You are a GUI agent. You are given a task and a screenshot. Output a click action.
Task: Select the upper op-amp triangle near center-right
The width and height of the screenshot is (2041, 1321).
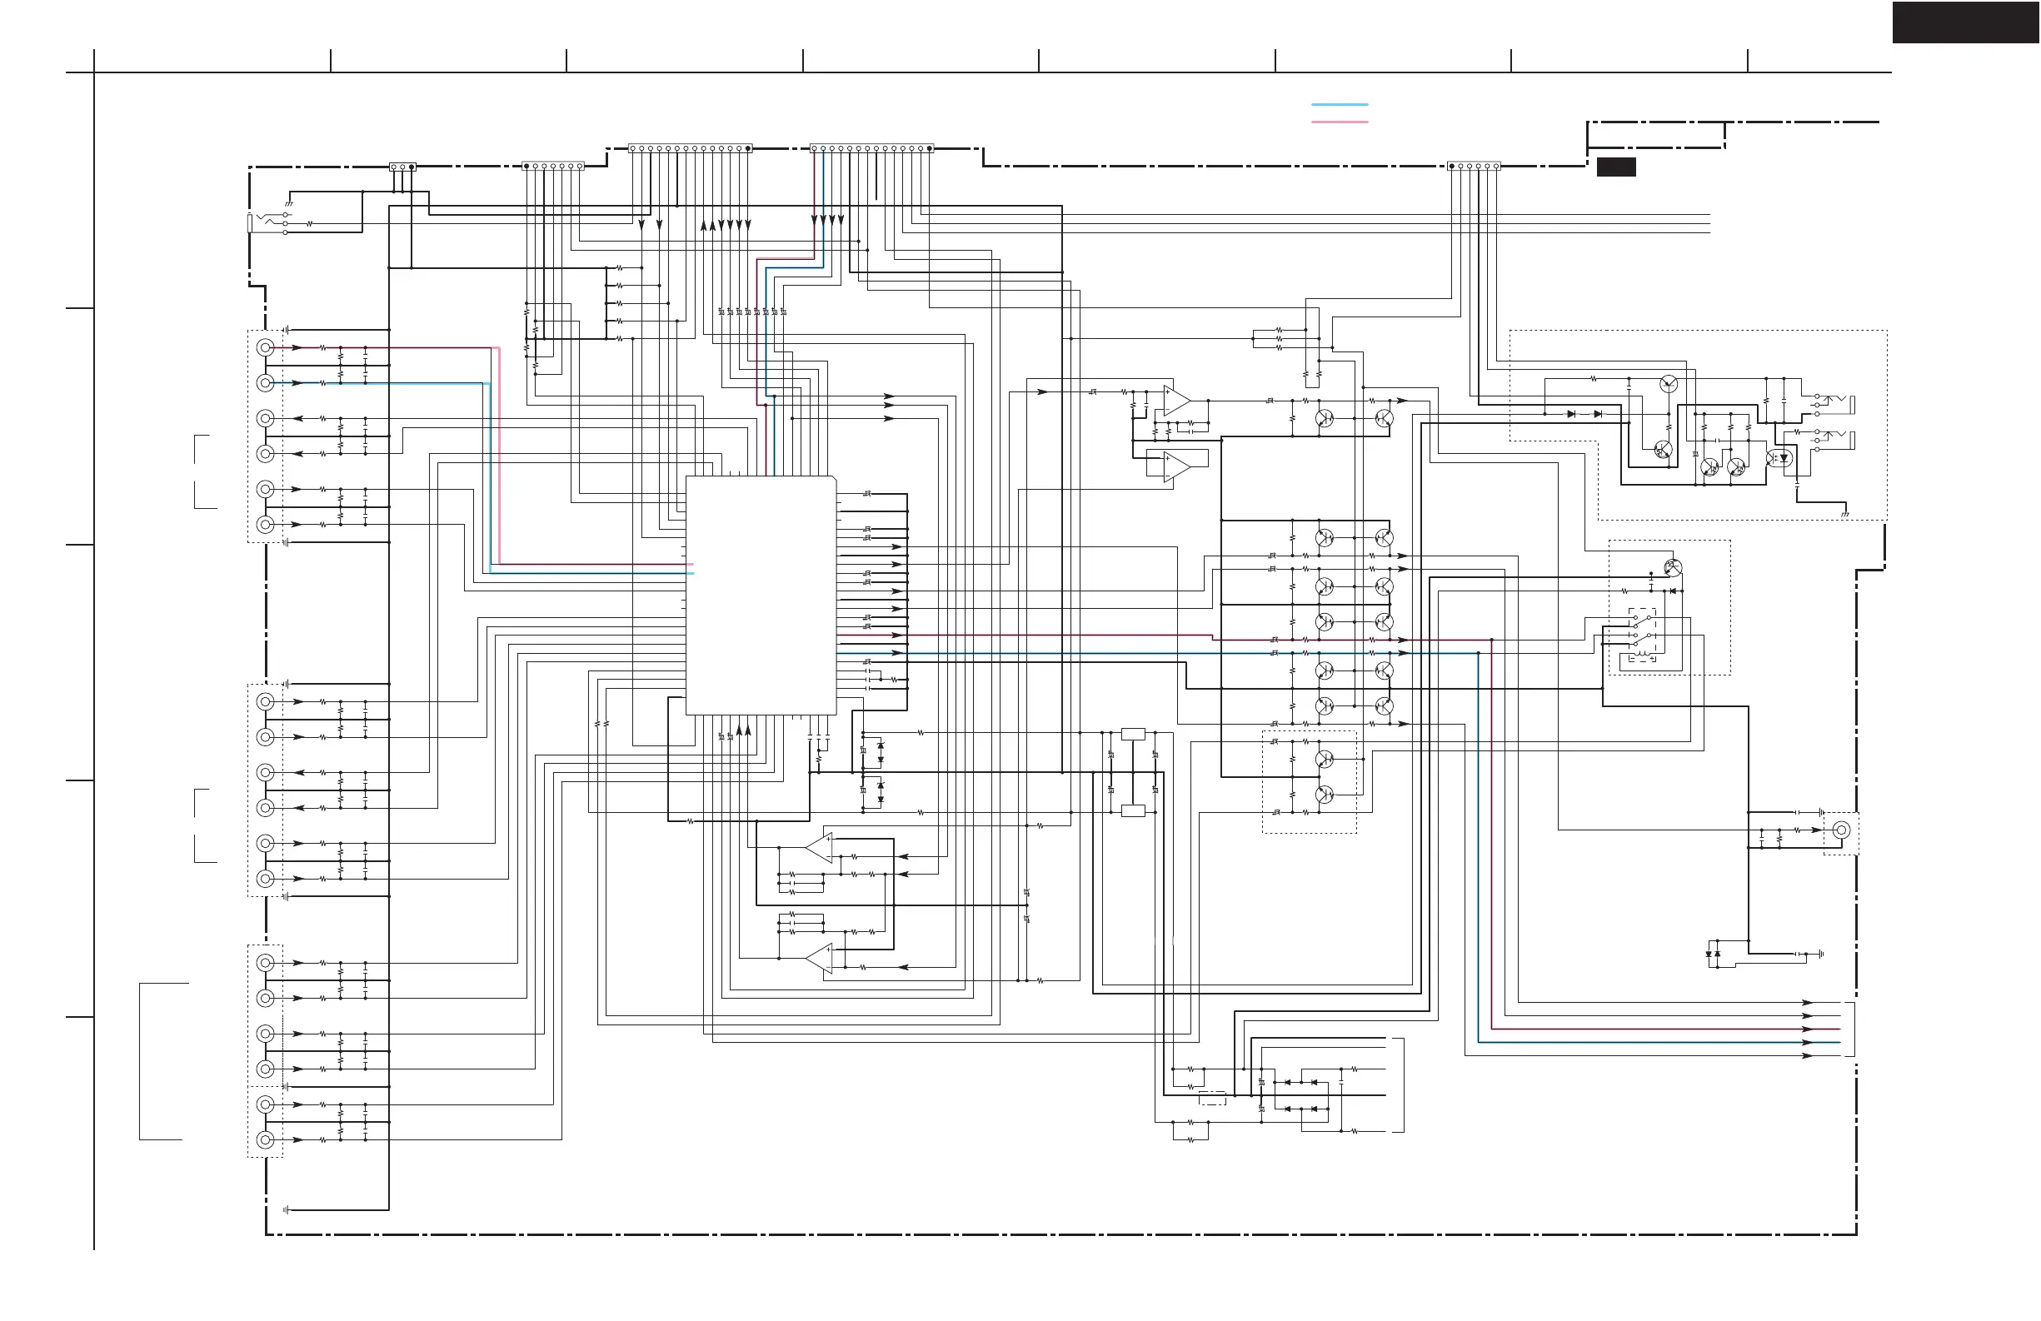point(1176,401)
